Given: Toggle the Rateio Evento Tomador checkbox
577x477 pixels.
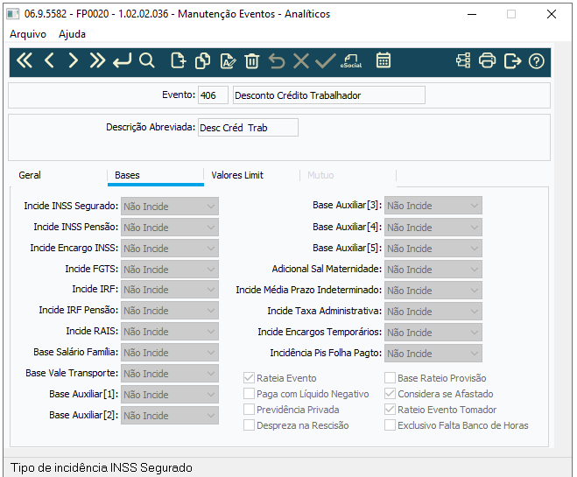Looking at the screenshot, I should [x=390, y=410].
